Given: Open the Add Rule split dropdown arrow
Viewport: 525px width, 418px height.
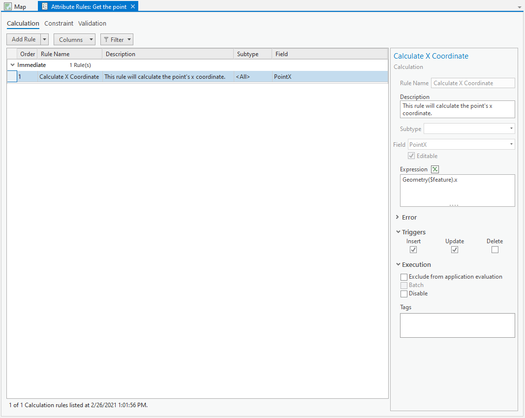Looking at the screenshot, I should (x=44, y=39).
